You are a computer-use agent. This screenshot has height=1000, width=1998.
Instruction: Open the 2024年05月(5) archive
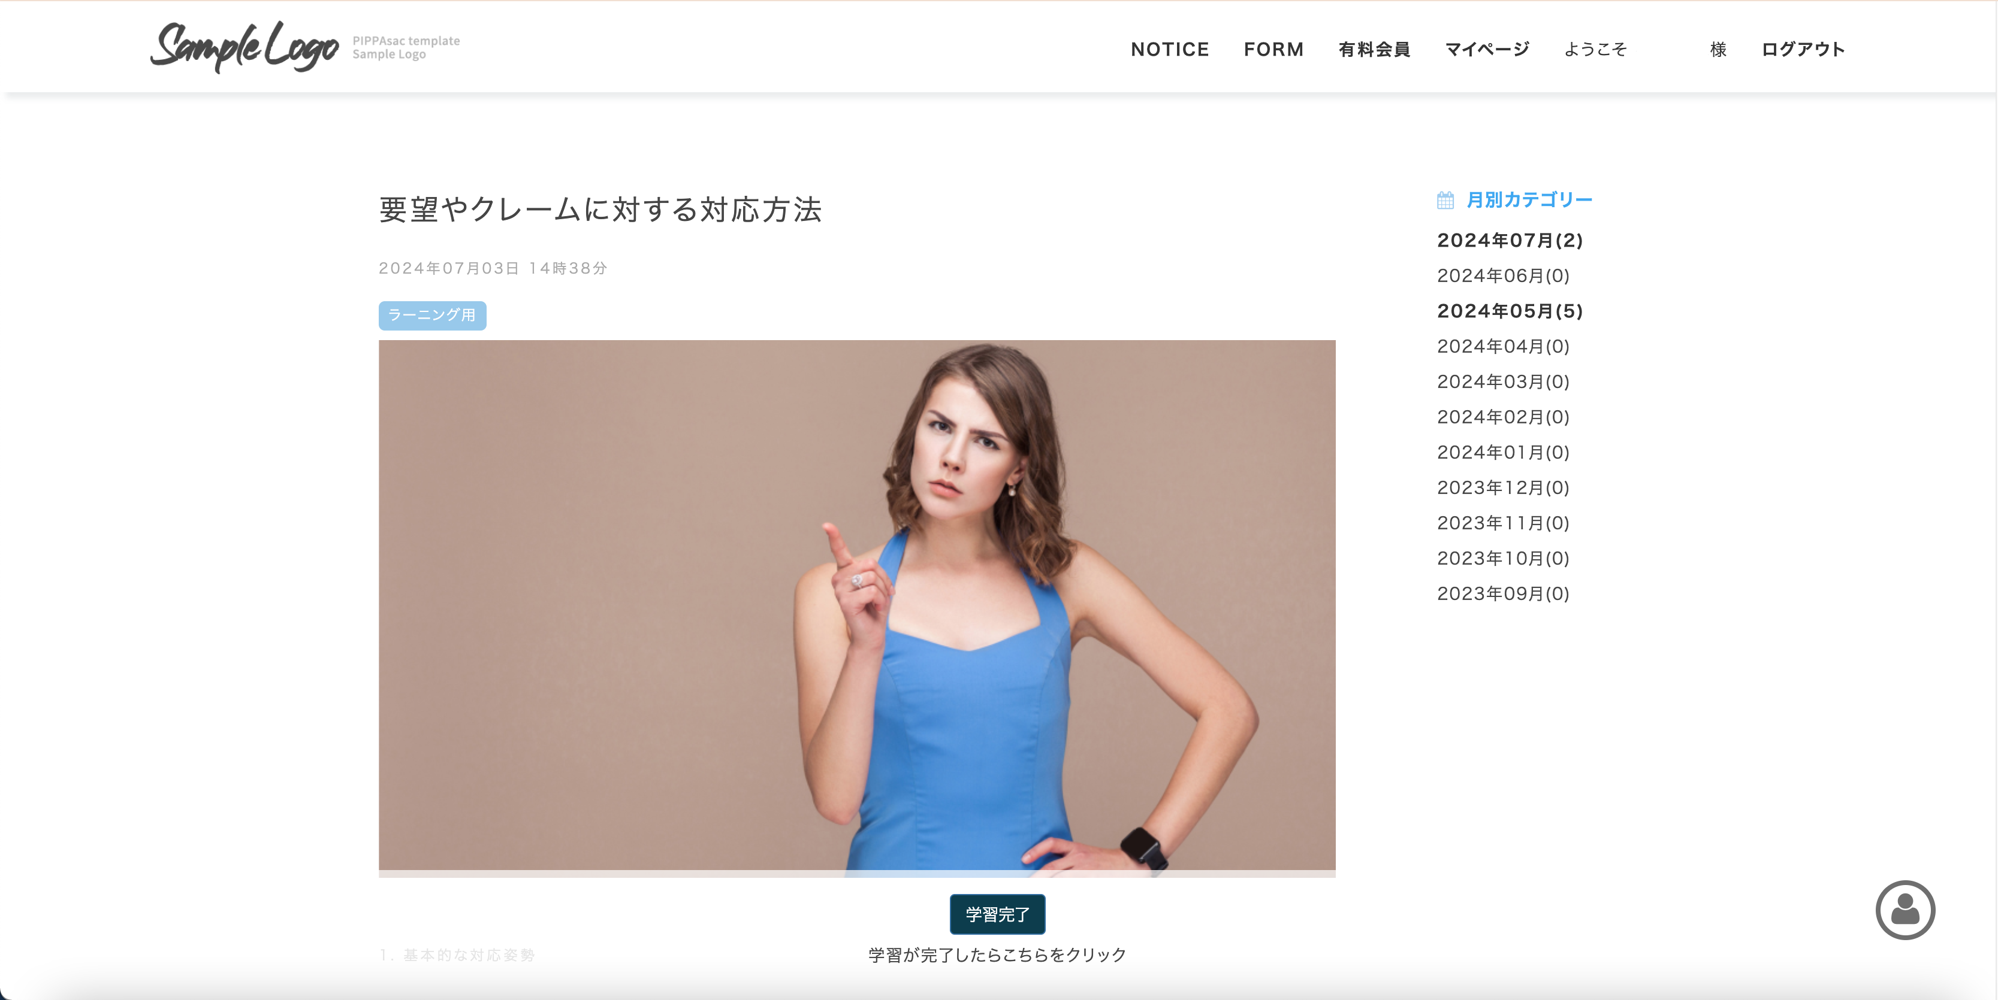pyautogui.click(x=1510, y=311)
